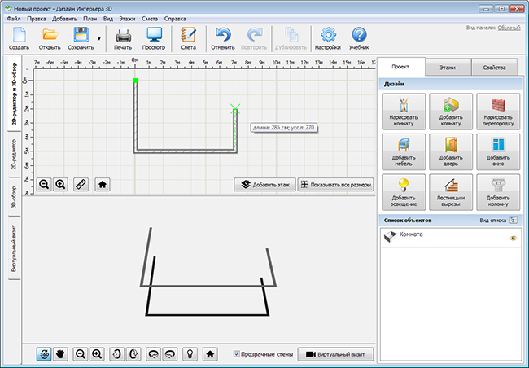Toggle the 360 rotate mode icon
The height and width of the screenshot is (368, 529).
44,354
